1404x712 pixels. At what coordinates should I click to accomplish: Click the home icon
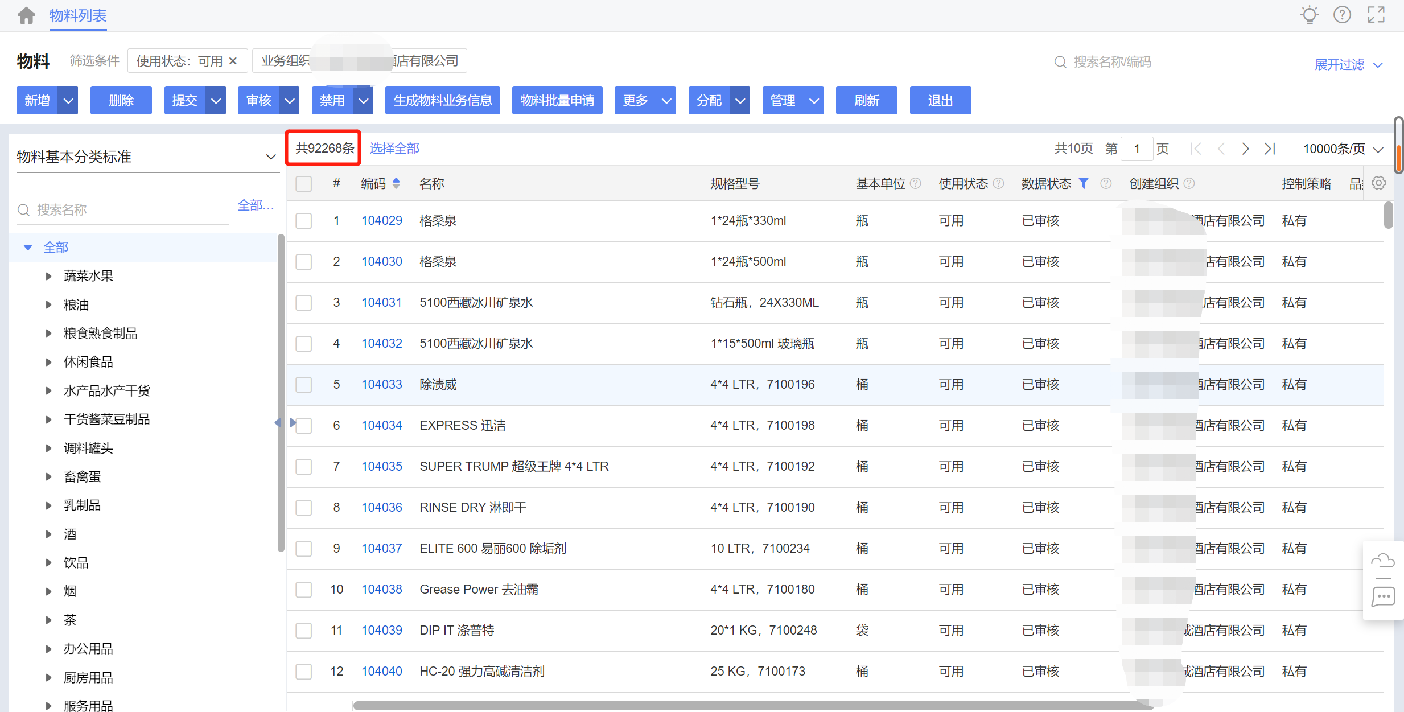26,15
